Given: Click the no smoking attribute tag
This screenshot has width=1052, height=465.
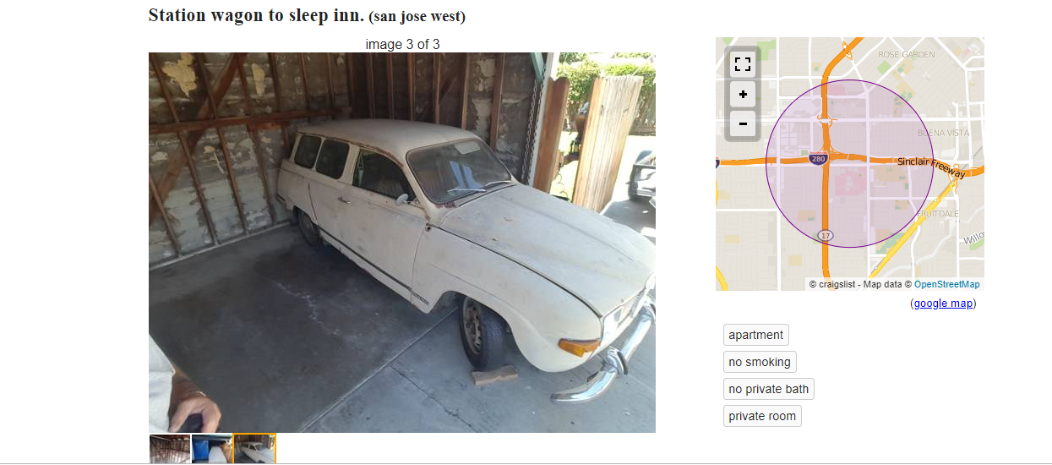Looking at the screenshot, I should (760, 362).
